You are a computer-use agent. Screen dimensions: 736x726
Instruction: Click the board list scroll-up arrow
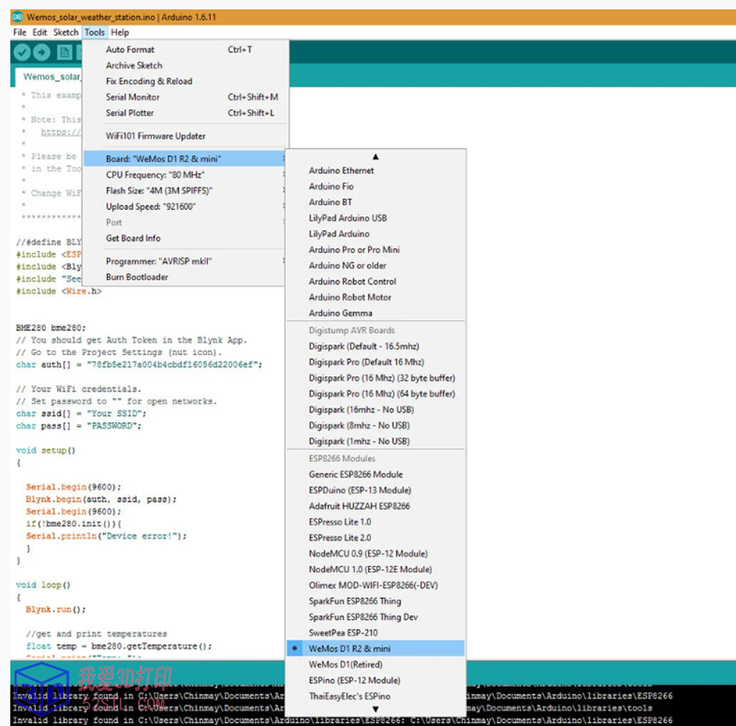click(x=375, y=156)
